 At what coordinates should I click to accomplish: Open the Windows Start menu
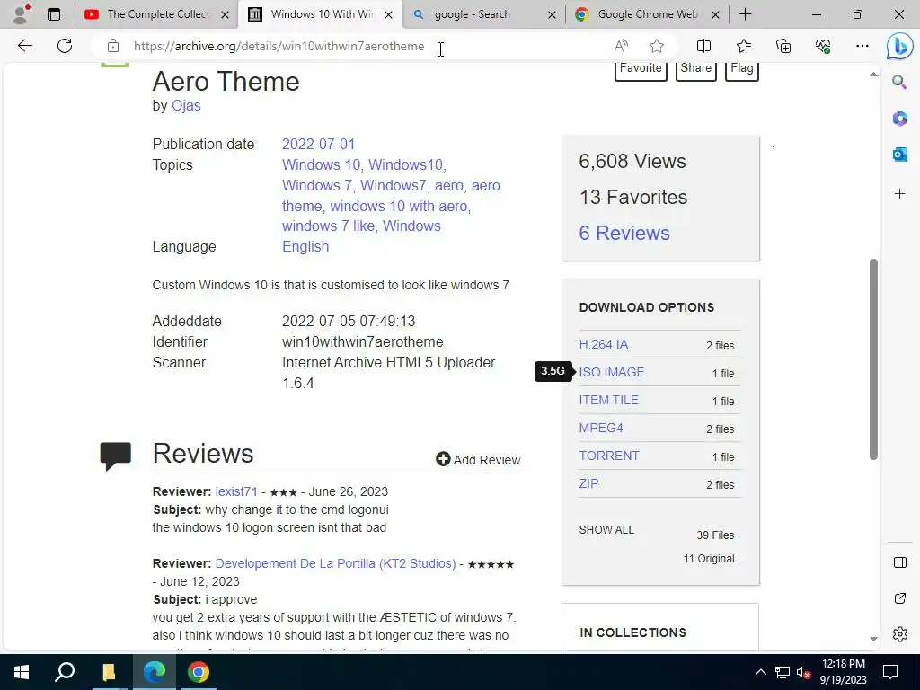(22, 672)
